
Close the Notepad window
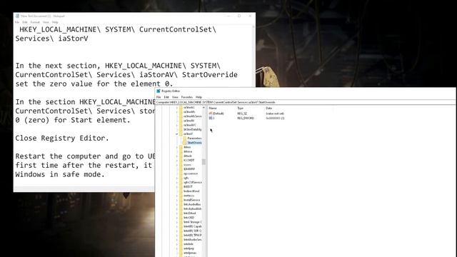click(x=250, y=16)
